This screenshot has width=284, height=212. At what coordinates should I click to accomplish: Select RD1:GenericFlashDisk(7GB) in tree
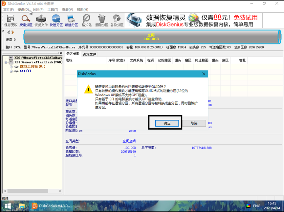(38, 62)
